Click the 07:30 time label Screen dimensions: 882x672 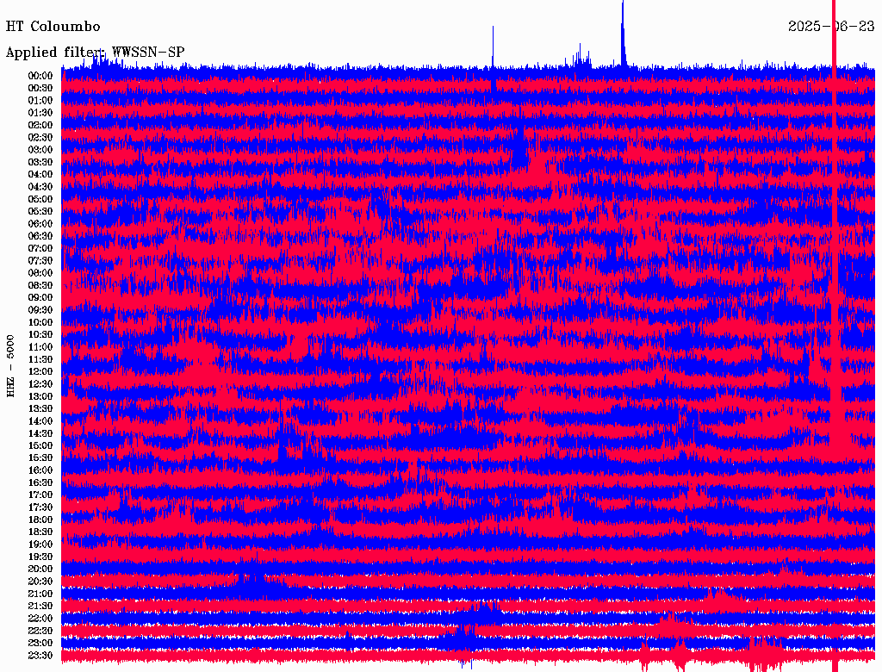40,261
